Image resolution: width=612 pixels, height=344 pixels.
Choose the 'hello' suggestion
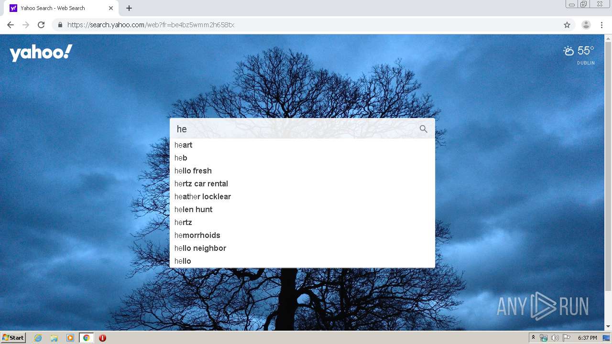(302, 261)
